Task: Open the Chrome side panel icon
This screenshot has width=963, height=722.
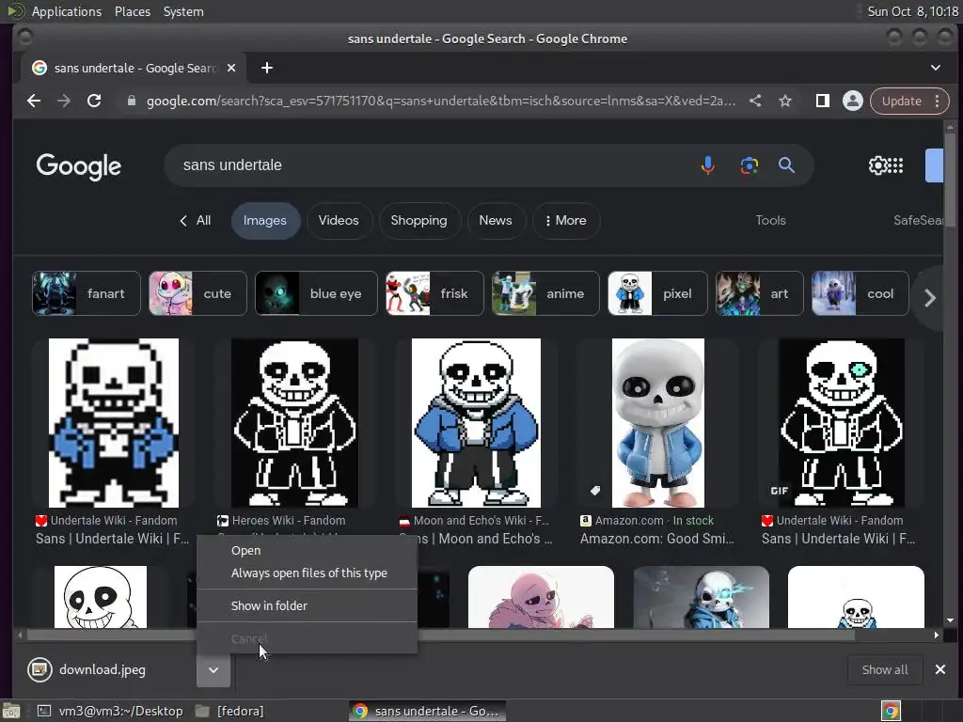Action: tap(822, 101)
